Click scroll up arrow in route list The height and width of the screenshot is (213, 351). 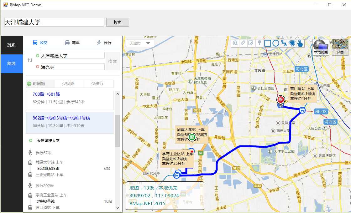click(x=118, y=94)
